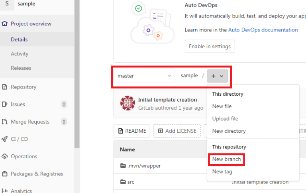Screen dimensions: 306x193
Task: Choose New file from menu
Action: coord(222,106)
